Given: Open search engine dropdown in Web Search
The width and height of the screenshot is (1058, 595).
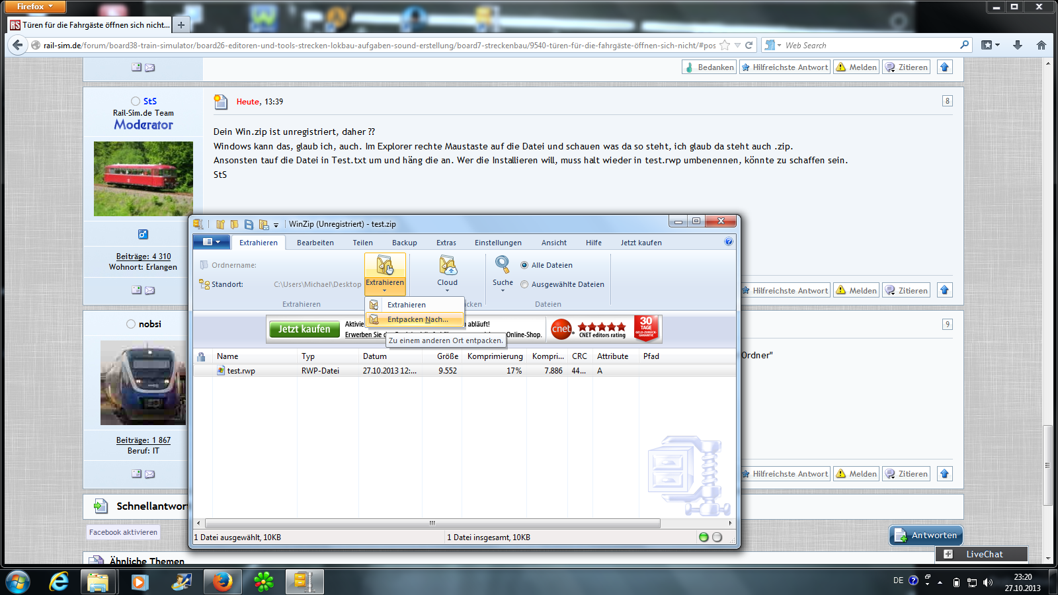Looking at the screenshot, I should [772, 46].
